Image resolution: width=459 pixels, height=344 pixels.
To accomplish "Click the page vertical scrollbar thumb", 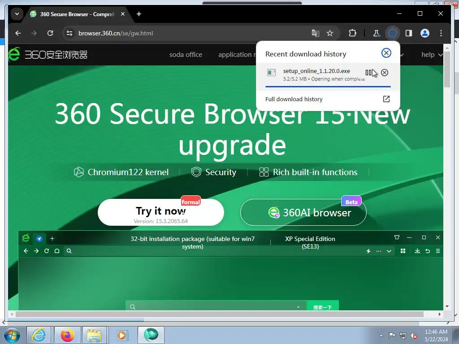I will pyautogui.click(x=447, y=69).
